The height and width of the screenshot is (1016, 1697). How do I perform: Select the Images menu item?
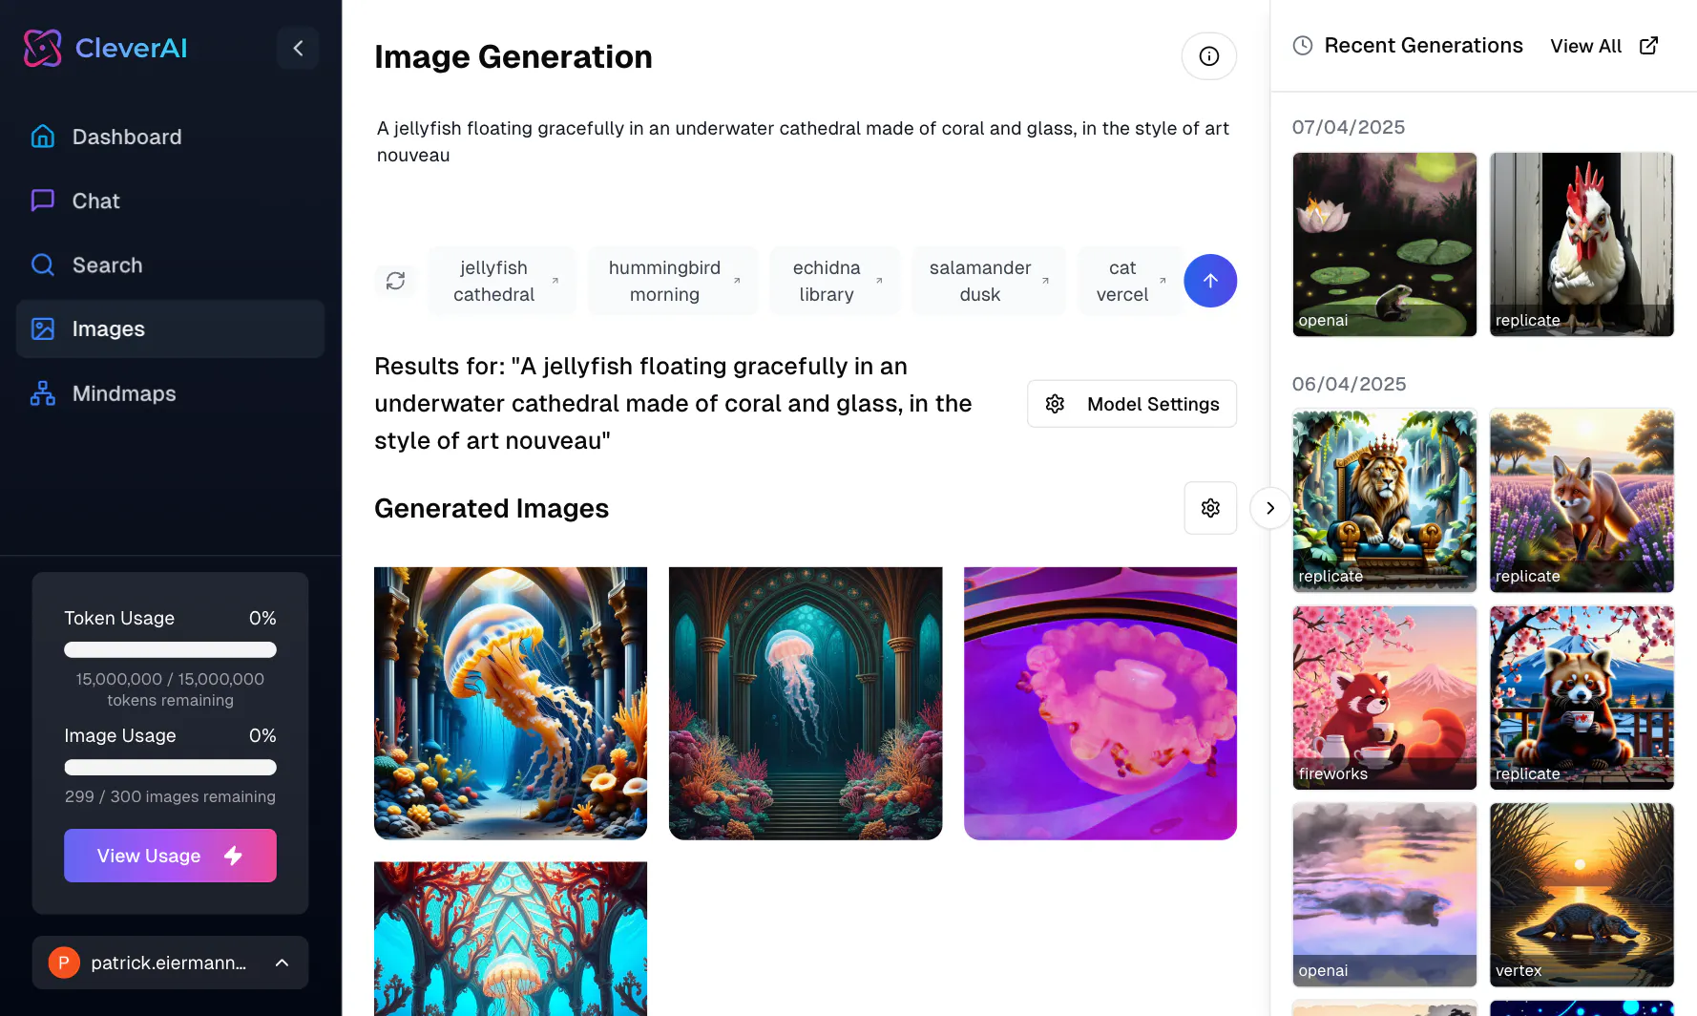pyautogui.click(x=170, y=328)
